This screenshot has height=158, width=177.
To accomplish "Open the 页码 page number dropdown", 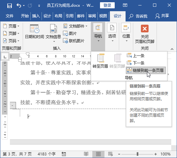I will [x=11, y=41].
